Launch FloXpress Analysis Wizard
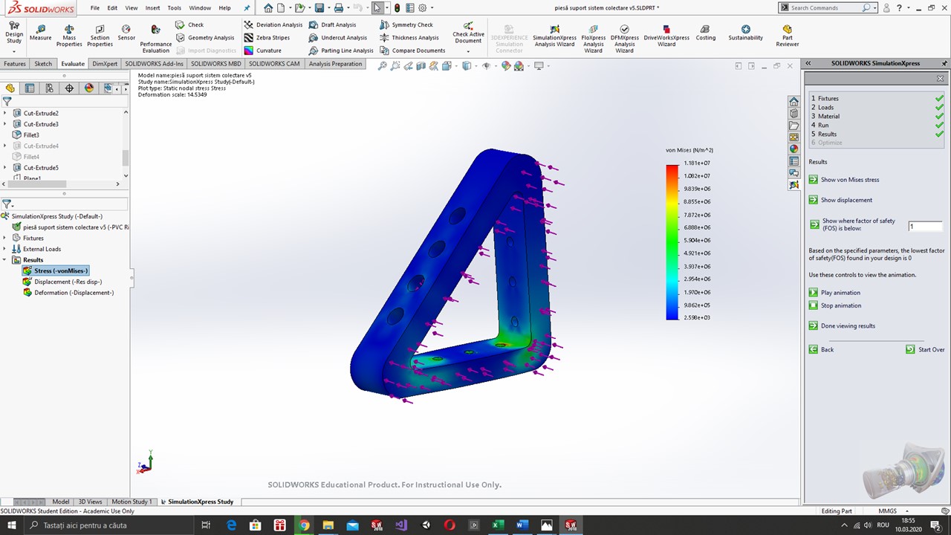The image size is (951, 535). (x=594, y=39)
